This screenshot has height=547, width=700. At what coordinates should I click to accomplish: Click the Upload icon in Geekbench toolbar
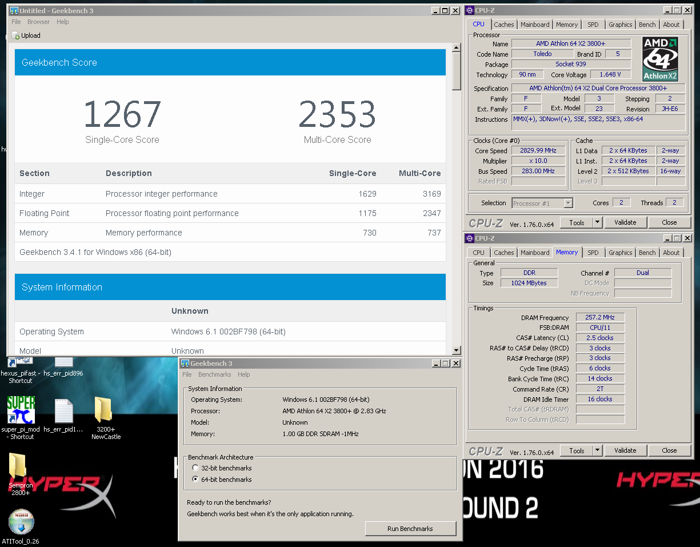(15, 35)
